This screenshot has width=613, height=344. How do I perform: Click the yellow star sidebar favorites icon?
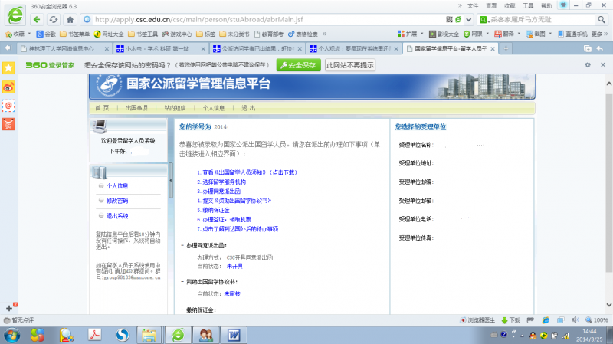[x=8, y=68]
